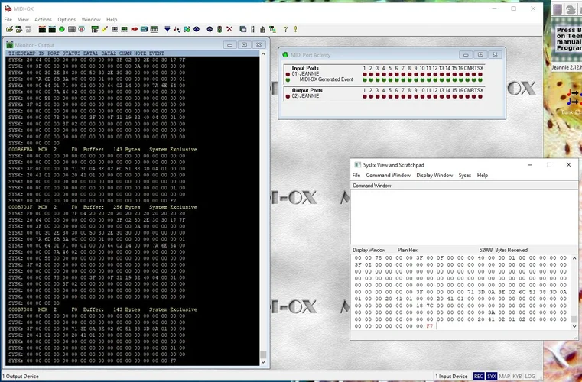Viewport: 582px width, 382px height.
Task: Click the red X icon in toolbar
Action: [229, 29]
